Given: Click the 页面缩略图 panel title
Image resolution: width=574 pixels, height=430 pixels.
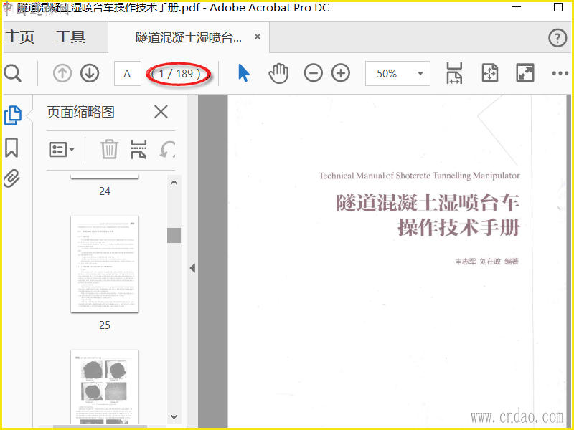Looking at the screenshot, I should coord(80,112).
